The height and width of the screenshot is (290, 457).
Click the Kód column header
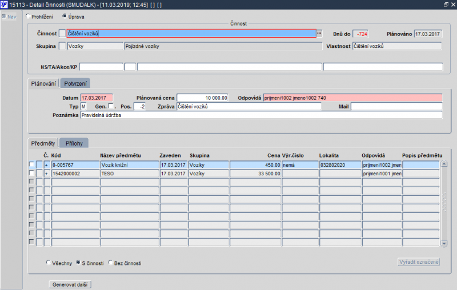click(x=55, y=155)
